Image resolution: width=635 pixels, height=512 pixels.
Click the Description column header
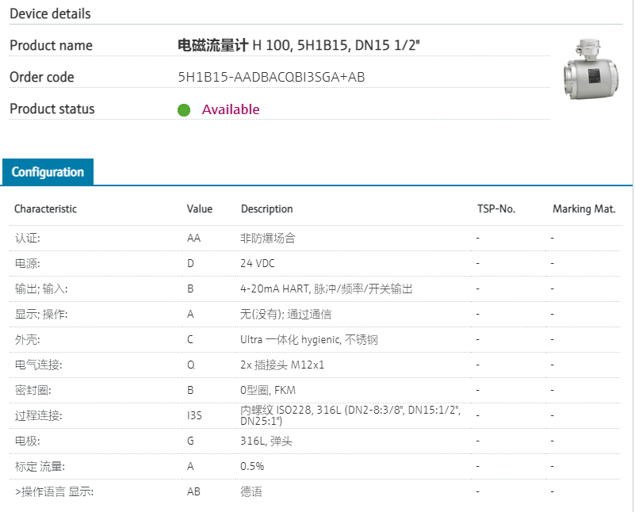click(x=266, y=209)
